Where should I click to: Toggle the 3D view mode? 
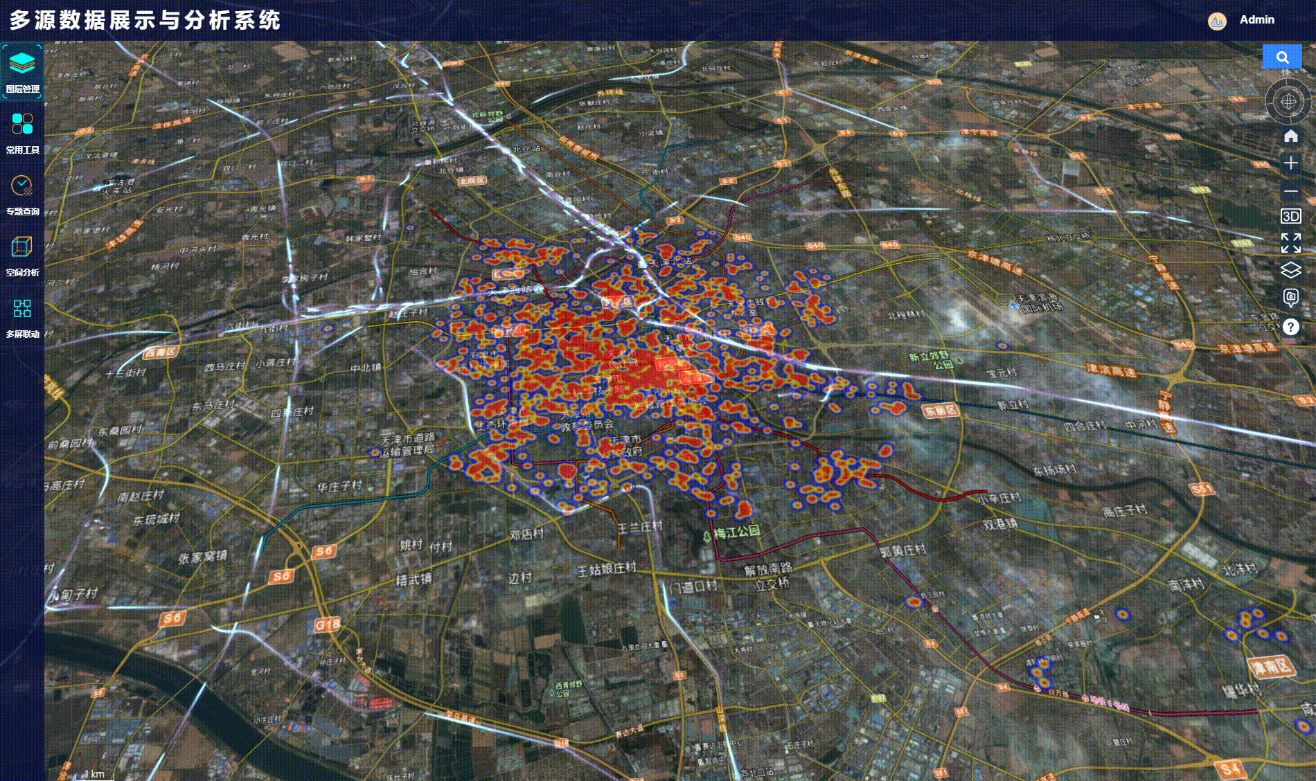click(x=1290, y=216)
